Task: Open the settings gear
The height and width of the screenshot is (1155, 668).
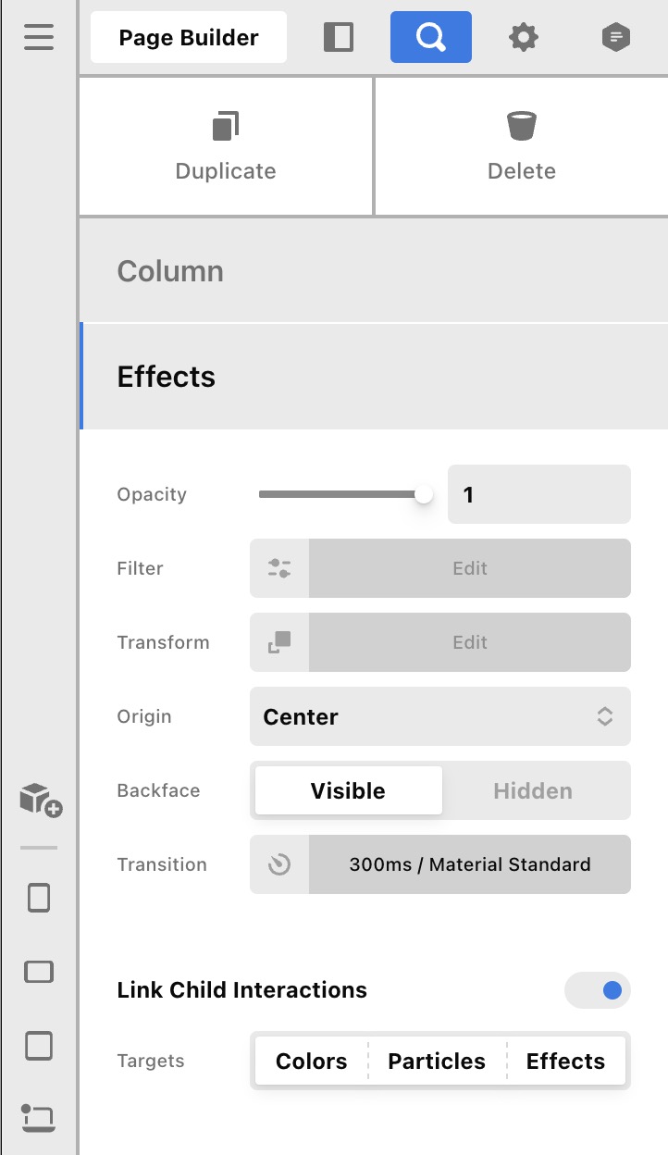Action: [x=524, y=38]
